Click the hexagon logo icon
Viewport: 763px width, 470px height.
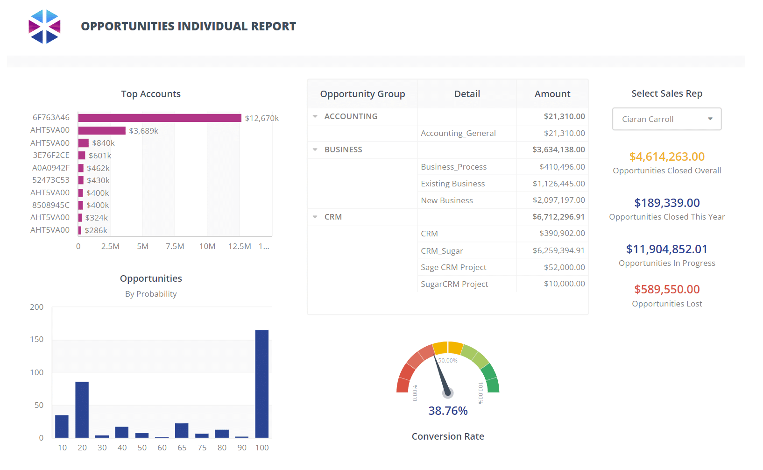pyautogui.click(x=44, y=27)
